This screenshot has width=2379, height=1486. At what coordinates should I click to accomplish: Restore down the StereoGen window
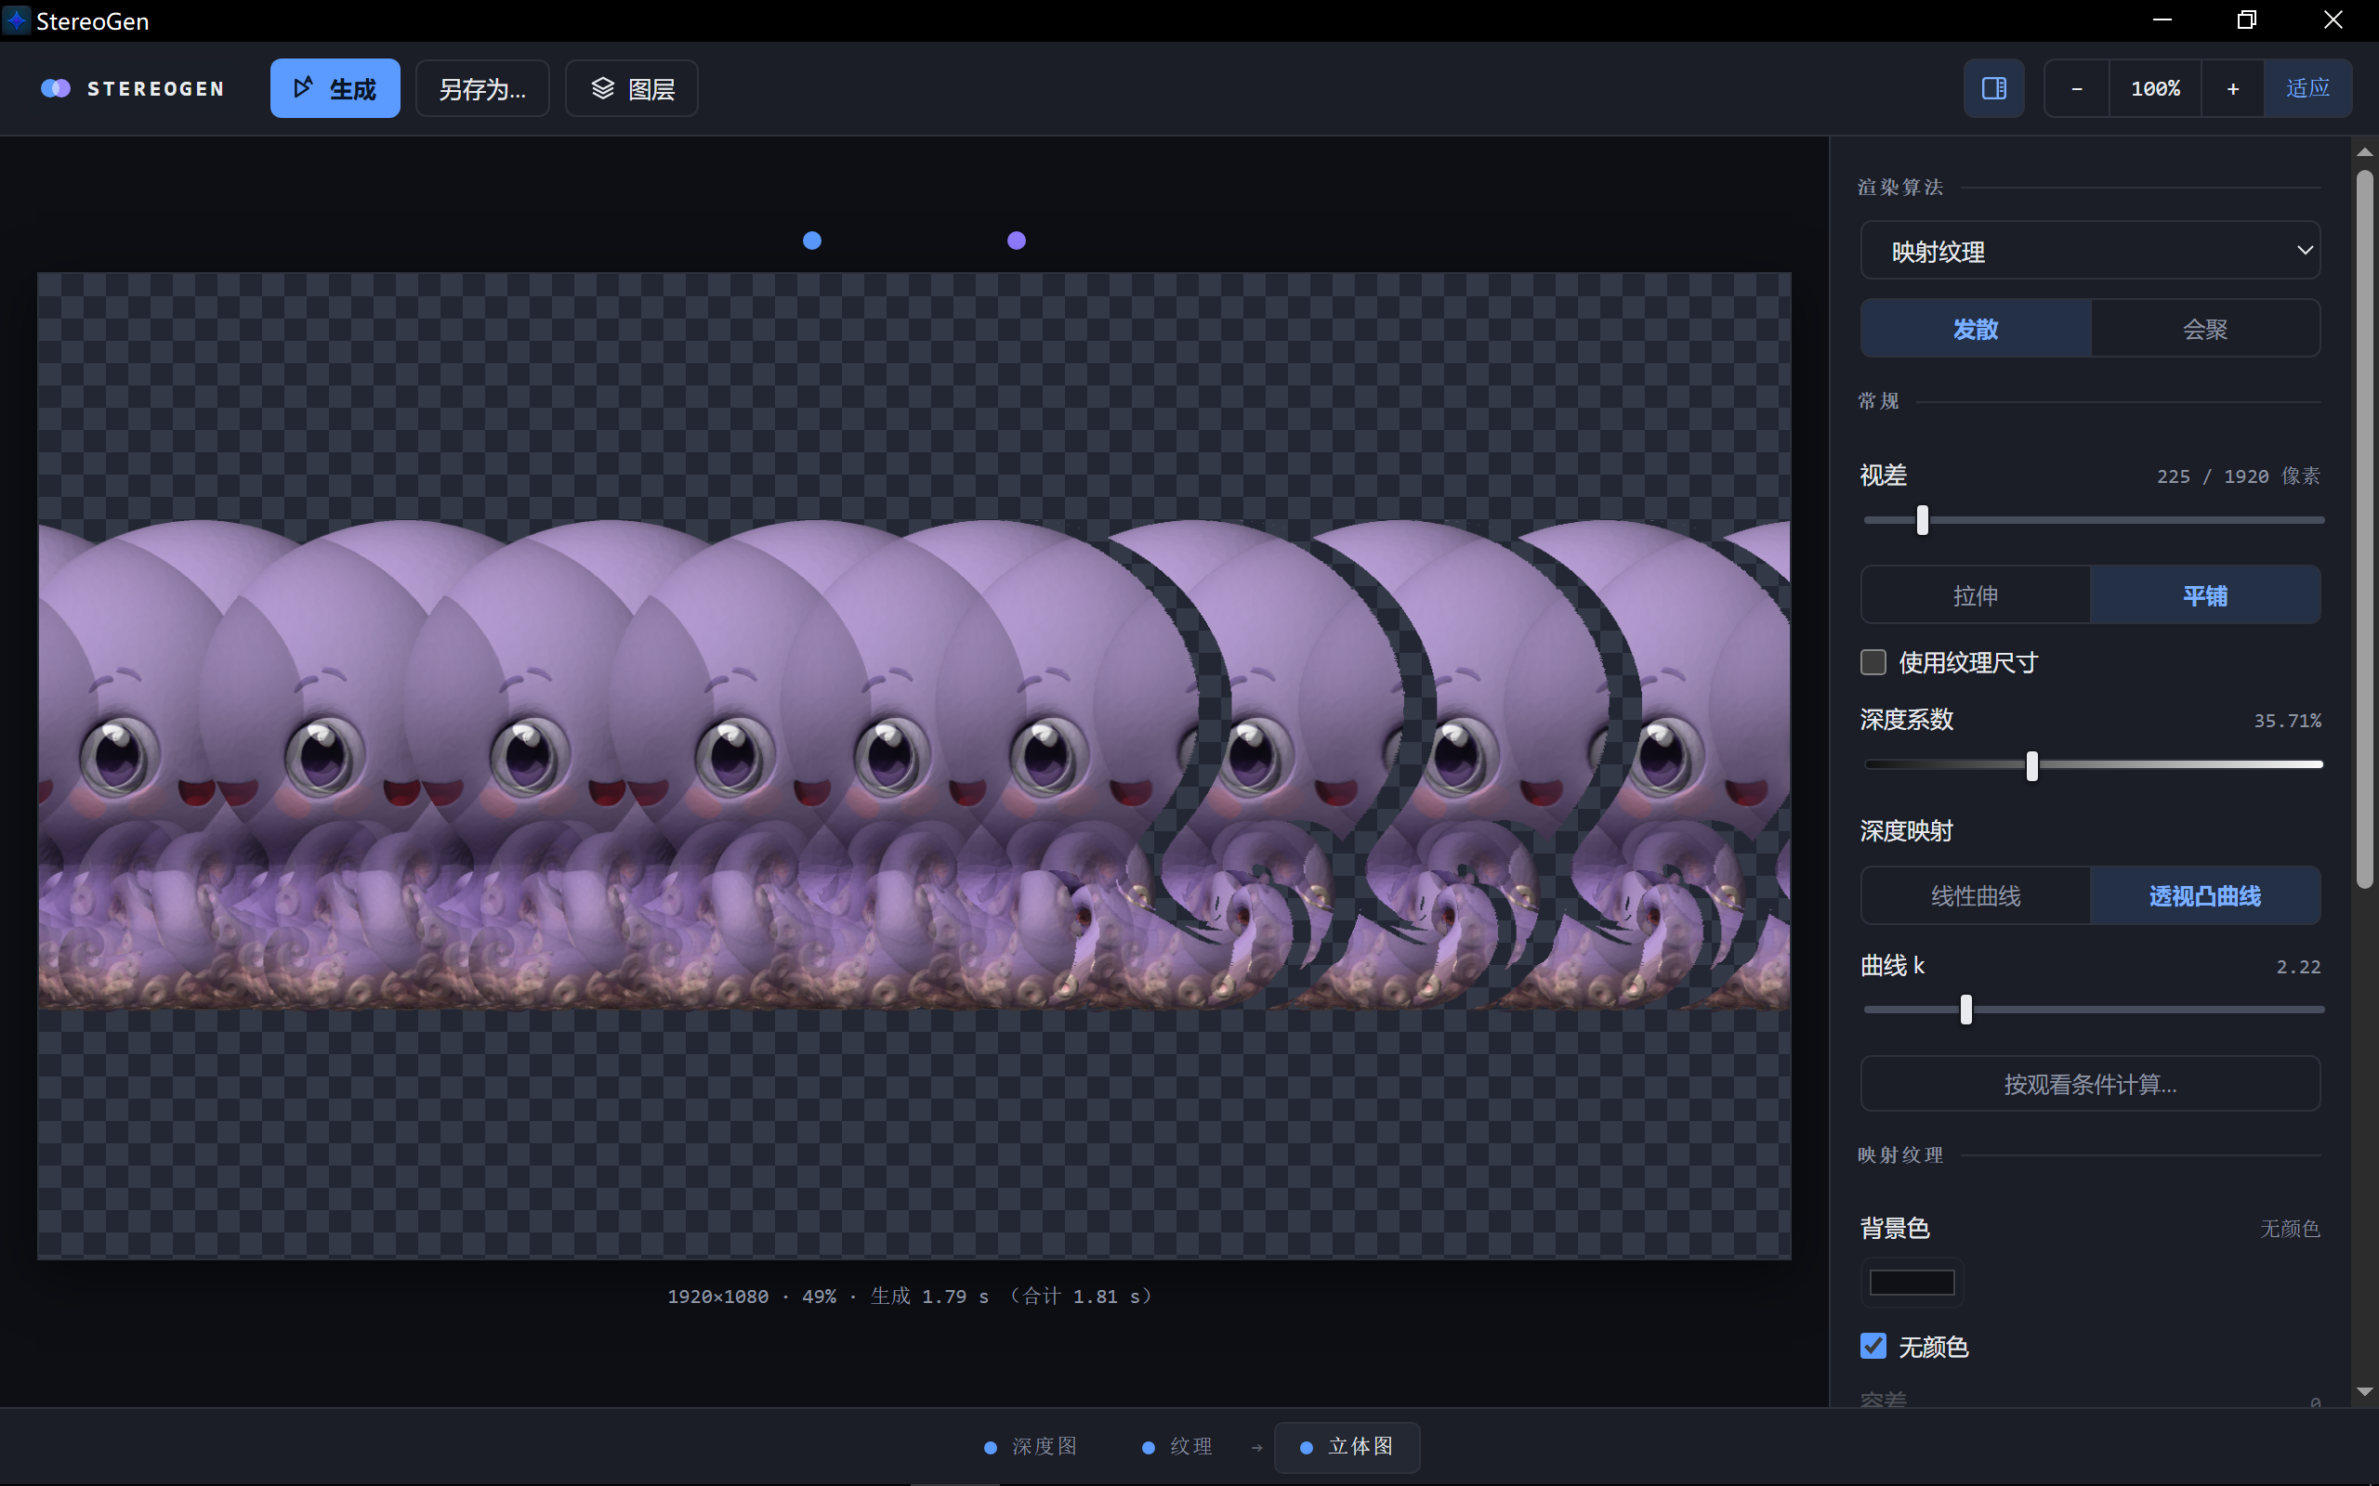(2246, 20)
